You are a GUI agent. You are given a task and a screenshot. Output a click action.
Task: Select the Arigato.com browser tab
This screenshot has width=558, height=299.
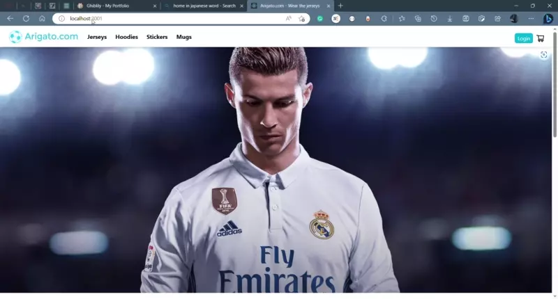289,6
